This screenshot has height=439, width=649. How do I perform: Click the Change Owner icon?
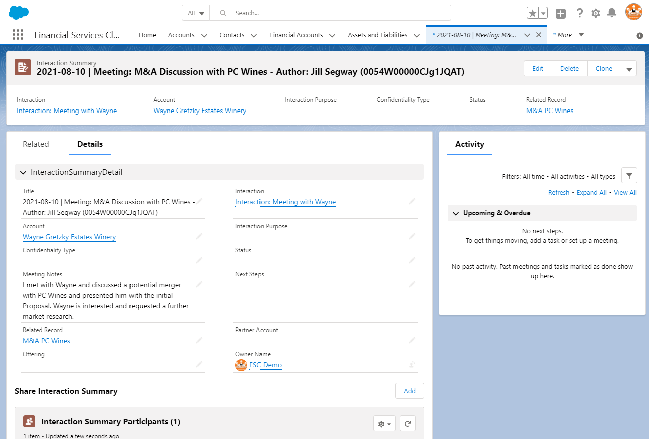tap(412, 364)
